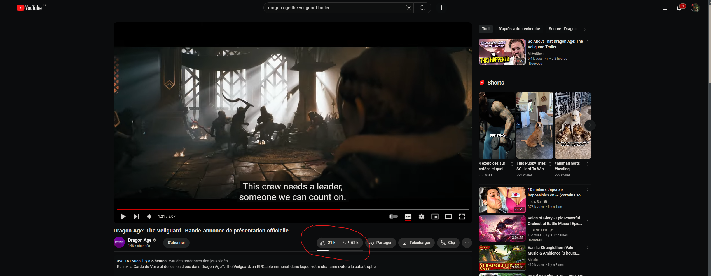
Task: Show next shorts with the arrow
Action: pos(590,125)
